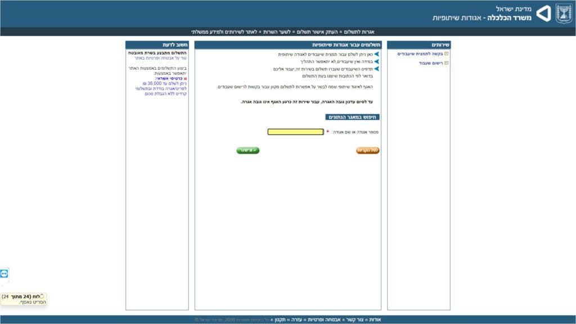
Task: Expand the בקשה לתמצית שיעבודים tree node
Action: tap(446, 54)
